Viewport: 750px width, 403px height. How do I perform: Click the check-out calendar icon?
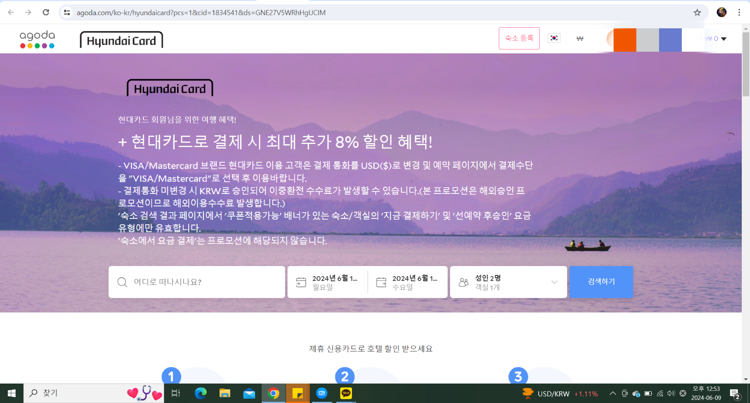(x=381, y=282)
